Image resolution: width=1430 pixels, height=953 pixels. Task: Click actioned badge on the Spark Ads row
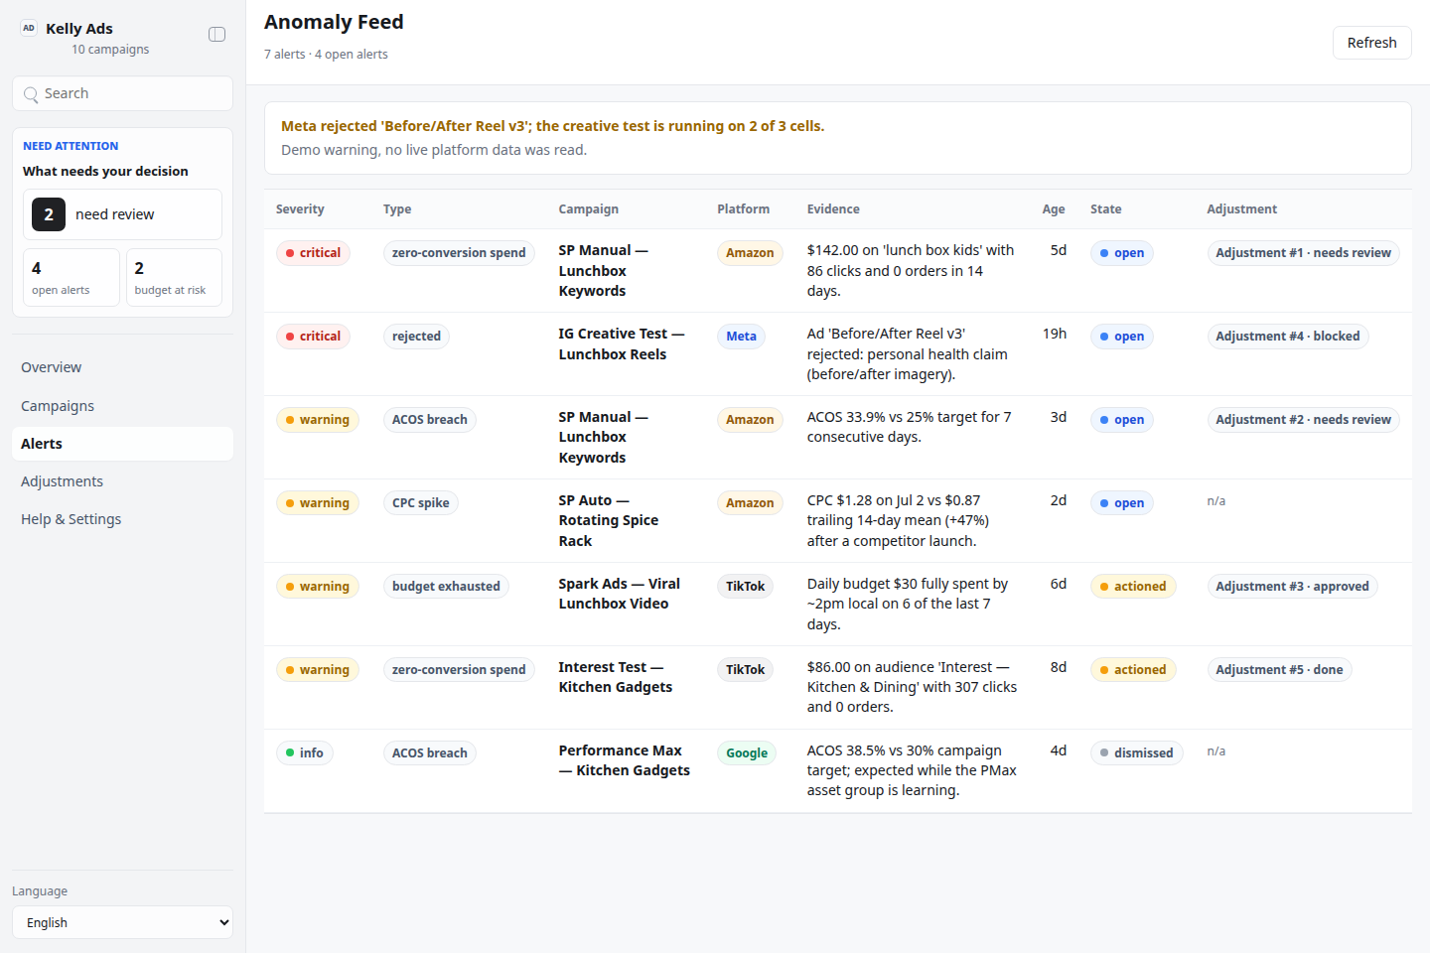pos(1133,587)
